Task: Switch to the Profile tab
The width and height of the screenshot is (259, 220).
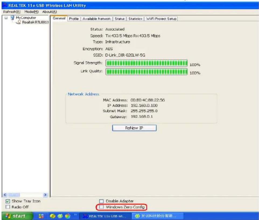Action: (x=74, y=19)
